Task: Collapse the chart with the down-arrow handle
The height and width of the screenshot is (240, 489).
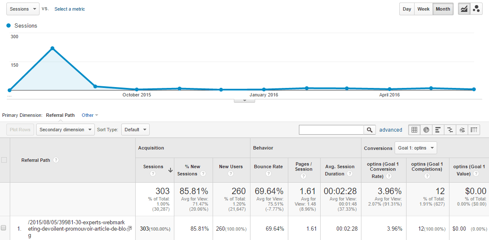Action: (244, 100)
